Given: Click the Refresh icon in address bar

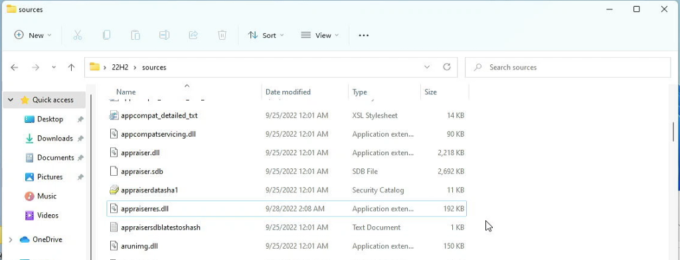Looking at the screenshot, I should (x=447, y=67).
